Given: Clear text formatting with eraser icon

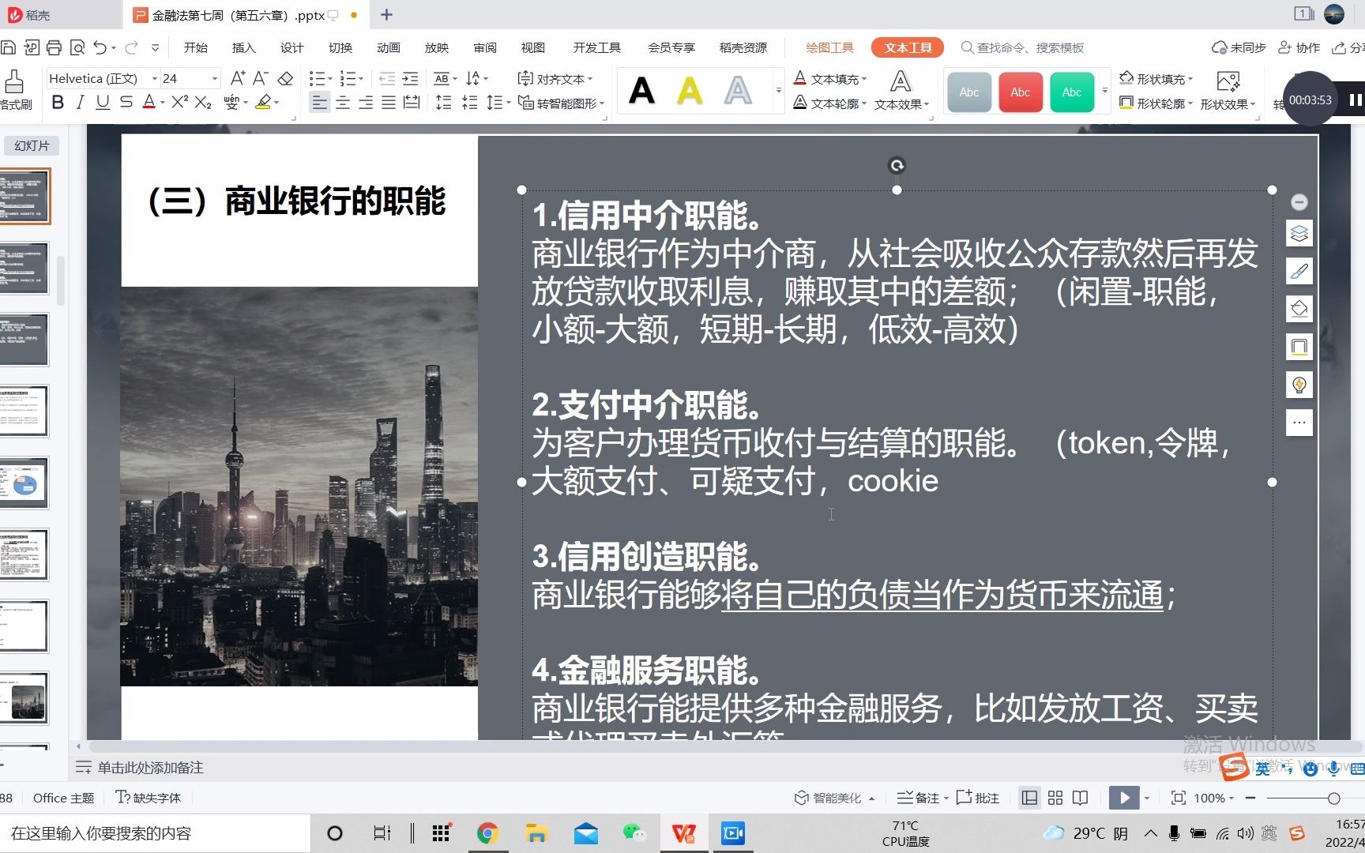Looking at the screenshot, I should pos(285,78).
